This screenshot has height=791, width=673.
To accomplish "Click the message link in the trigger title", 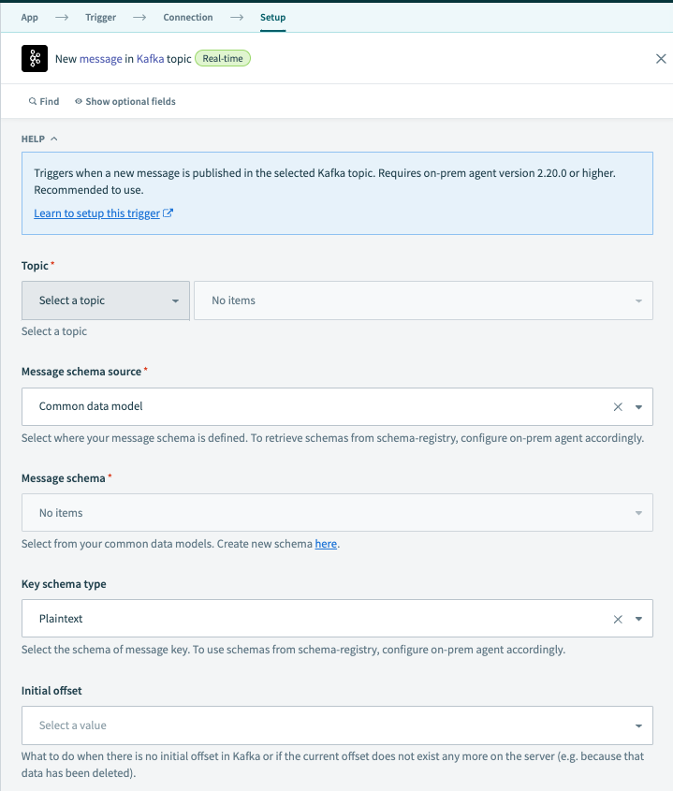I will pyautogui.click(x=98, y=58).
